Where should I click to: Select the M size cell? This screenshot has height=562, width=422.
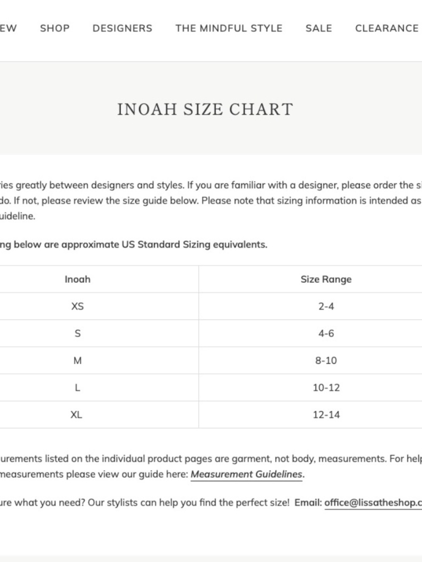pyautogui.click(x=78, y=360)
